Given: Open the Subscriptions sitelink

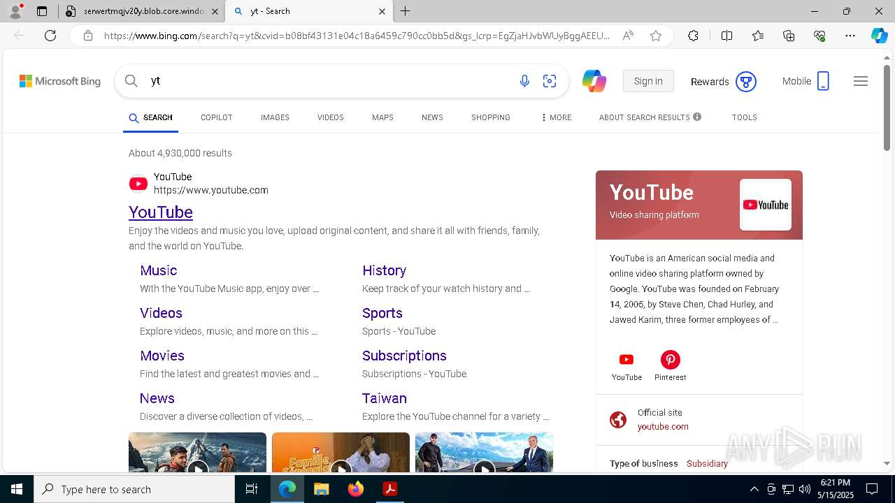Looking at the screenshot, I should pos(404,356).
